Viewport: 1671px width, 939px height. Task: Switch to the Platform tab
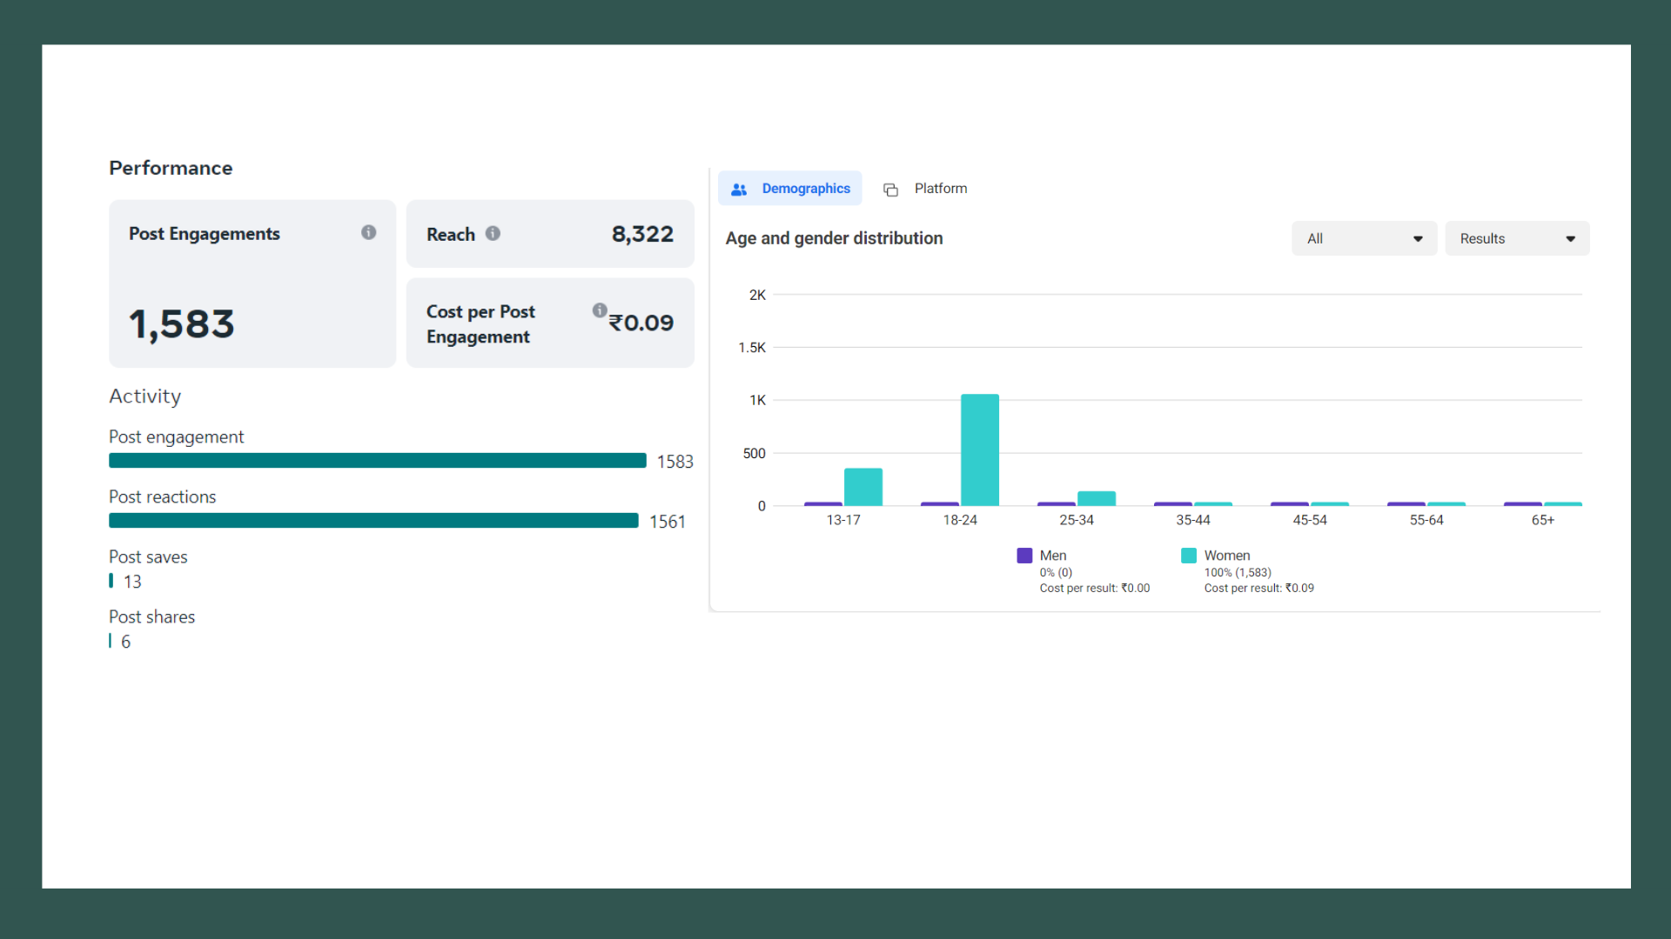coord(925,188)
